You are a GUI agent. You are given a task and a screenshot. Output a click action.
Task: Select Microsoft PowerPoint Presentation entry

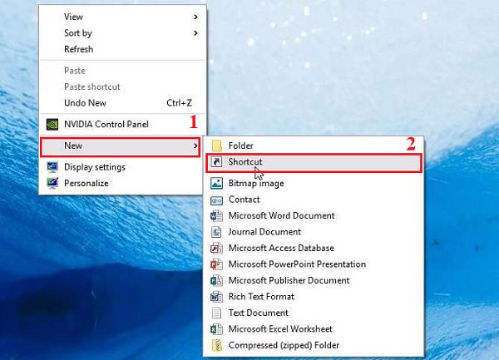tap(314, 264)
